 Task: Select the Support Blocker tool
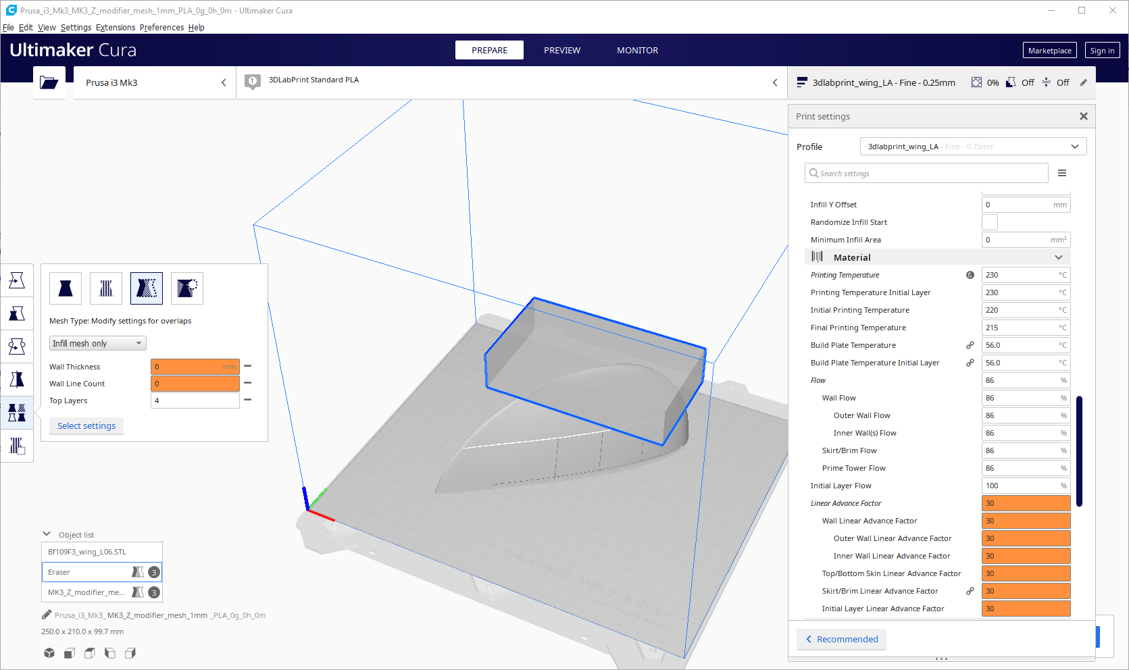tap(17, 446)
